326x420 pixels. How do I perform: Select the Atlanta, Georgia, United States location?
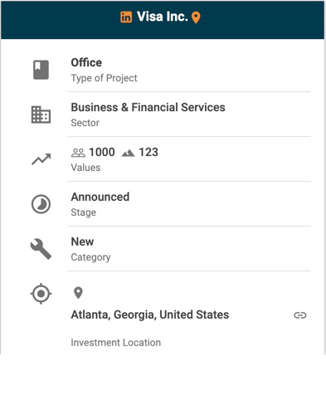(x=150, y=315)
